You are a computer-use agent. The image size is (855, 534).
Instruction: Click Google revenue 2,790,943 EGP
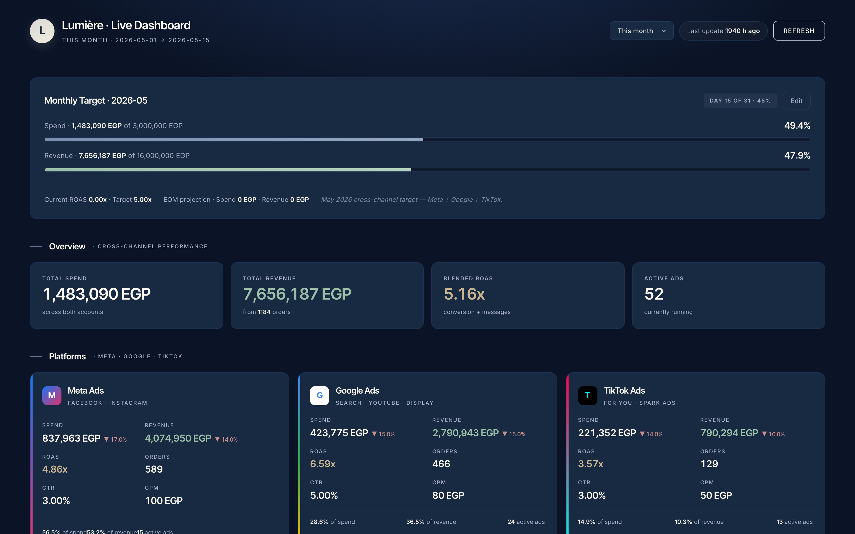(466, 433)
